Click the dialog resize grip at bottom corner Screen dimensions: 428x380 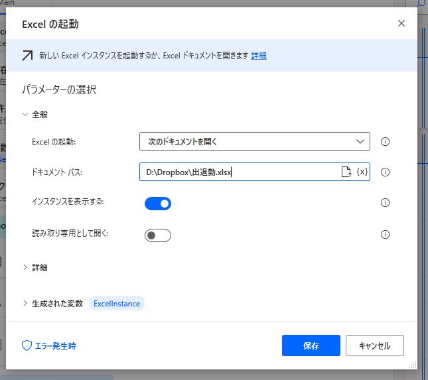tap(413, 365)
